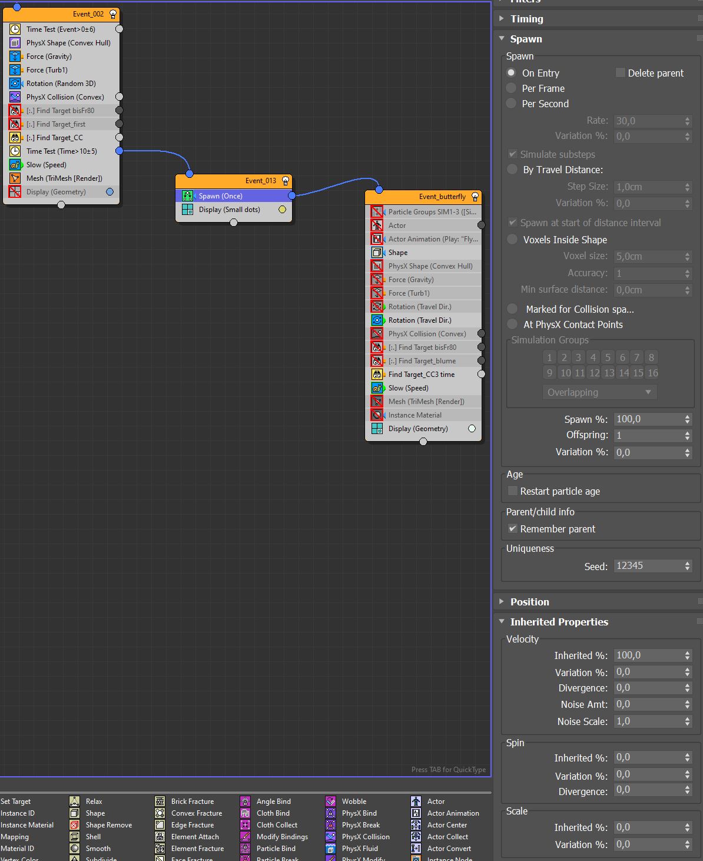Click the Find Target_CC3 time icon
Screen dimensions: 703x861
377,375
